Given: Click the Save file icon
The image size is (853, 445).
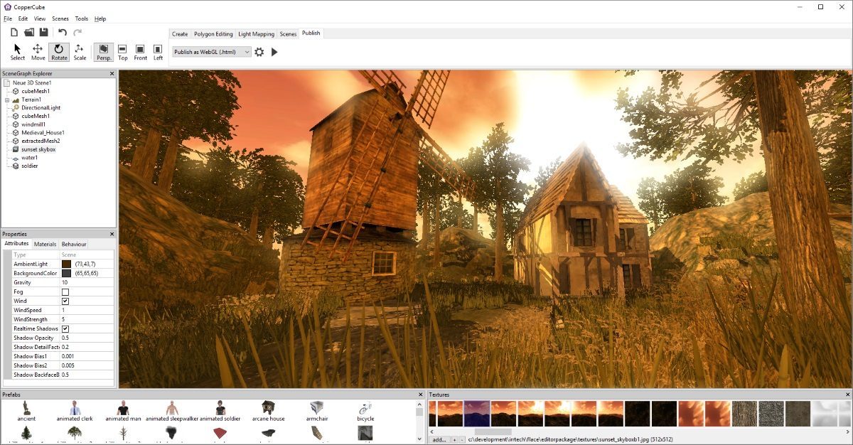Looking at the screenshot, I should (44, 32).
